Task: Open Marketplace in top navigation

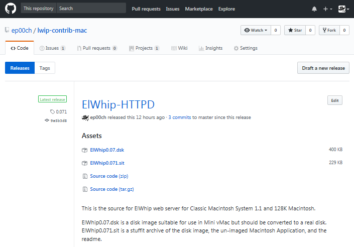Action: click(199, 9)
